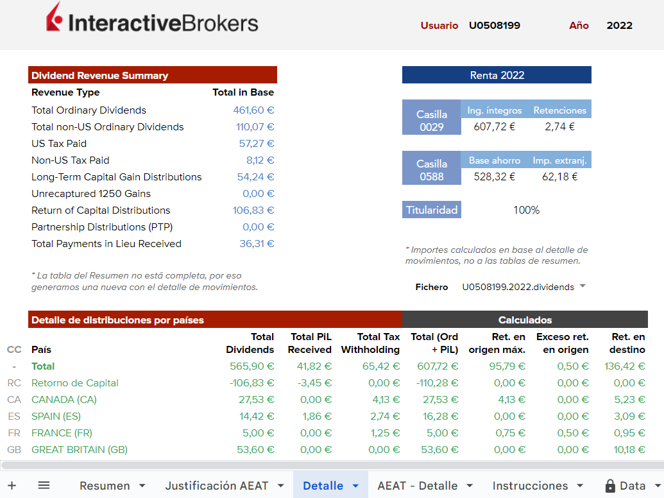Select Total Payments in Lieu value 36,31 €

(x=257, y=243)
